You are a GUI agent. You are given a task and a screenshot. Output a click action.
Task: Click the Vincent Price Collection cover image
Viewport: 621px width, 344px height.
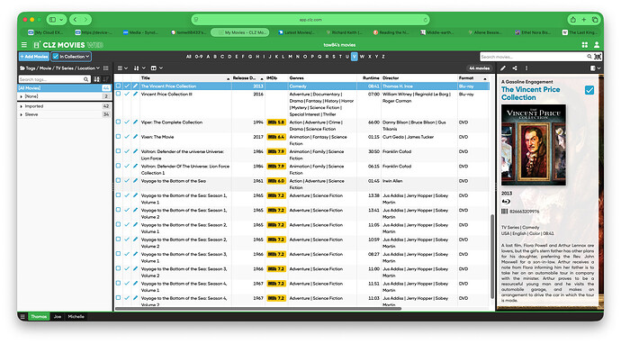(533, 145)
